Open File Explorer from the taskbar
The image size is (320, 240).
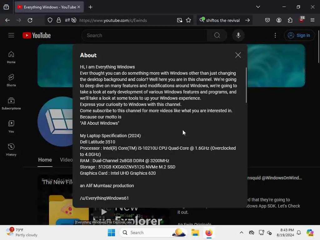195,232
